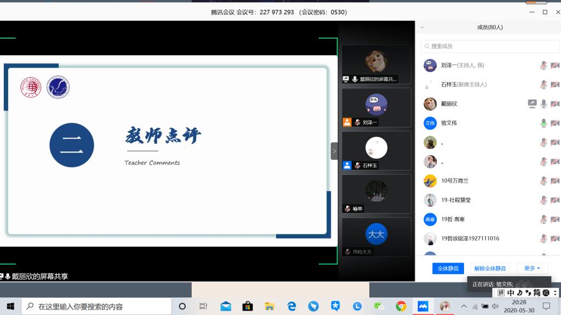Screen dimensions: 561x315
Task: Collapse members panel with top-left chevron
Action: [x=422, y=27]
